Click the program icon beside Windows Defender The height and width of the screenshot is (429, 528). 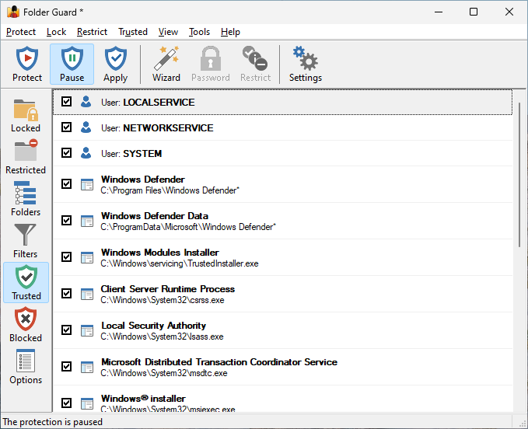pos(87,184)
